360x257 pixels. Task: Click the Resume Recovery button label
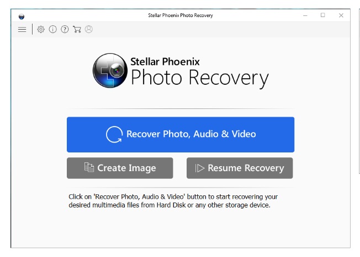tap(246, 168)
